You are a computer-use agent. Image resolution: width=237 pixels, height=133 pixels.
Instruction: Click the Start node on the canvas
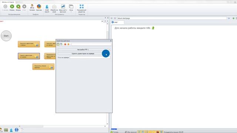point(6,36)
